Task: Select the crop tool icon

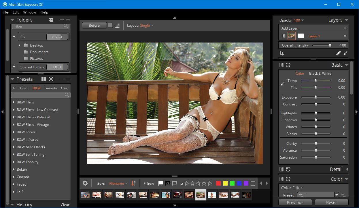Action: [x=281, y=53]
